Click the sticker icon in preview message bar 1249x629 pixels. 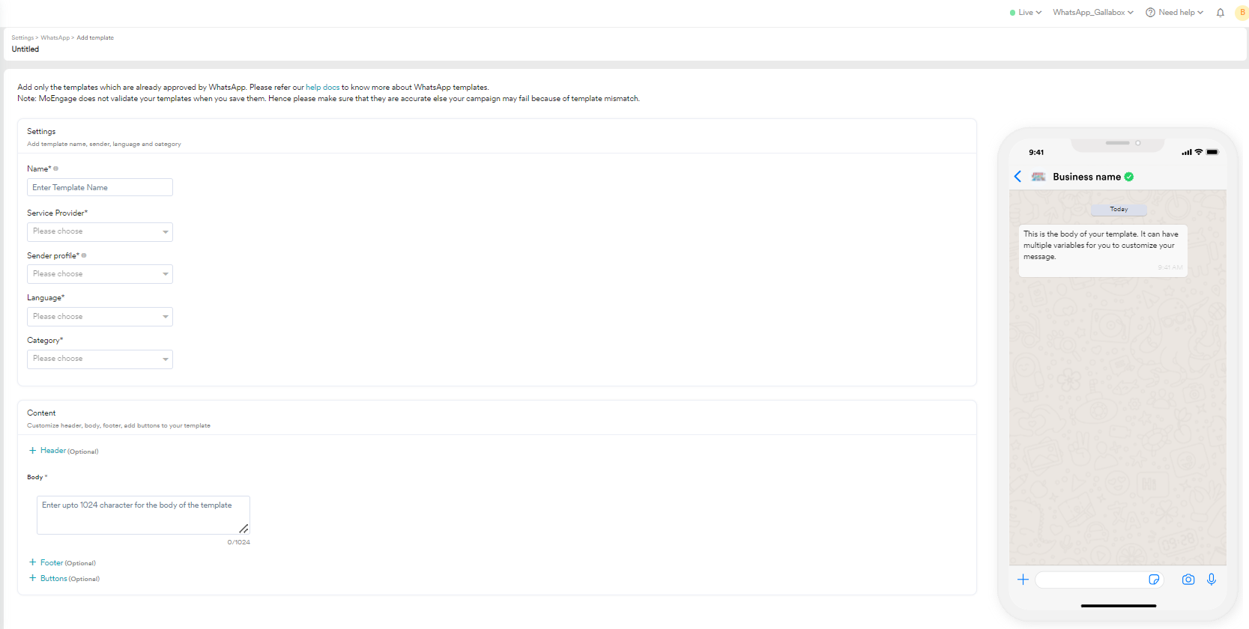1154,580
